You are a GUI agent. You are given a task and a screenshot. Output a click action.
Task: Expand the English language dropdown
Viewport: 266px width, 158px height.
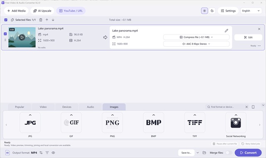(251, 11)
